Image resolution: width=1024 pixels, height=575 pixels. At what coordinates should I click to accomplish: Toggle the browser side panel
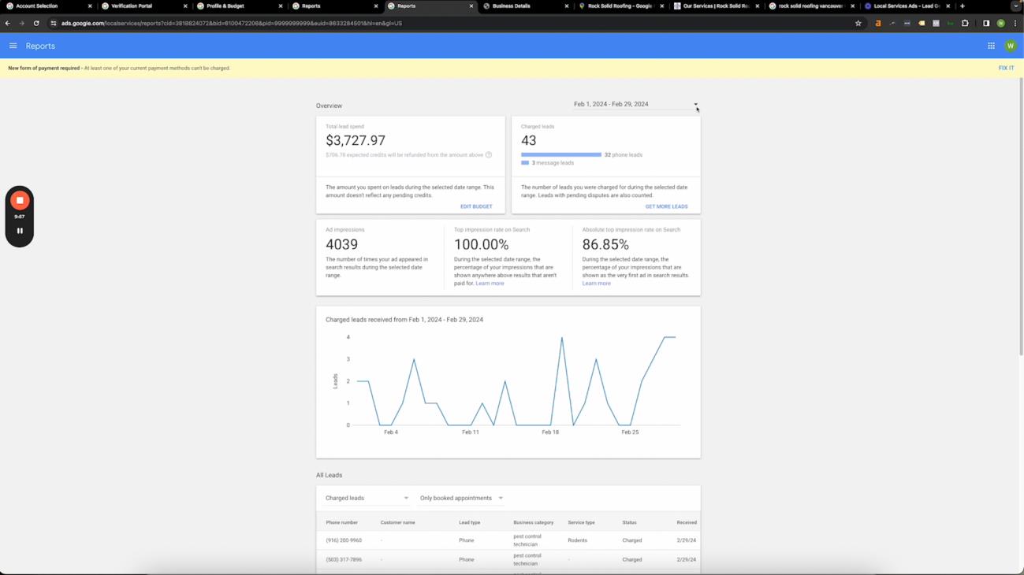[985, 24]
